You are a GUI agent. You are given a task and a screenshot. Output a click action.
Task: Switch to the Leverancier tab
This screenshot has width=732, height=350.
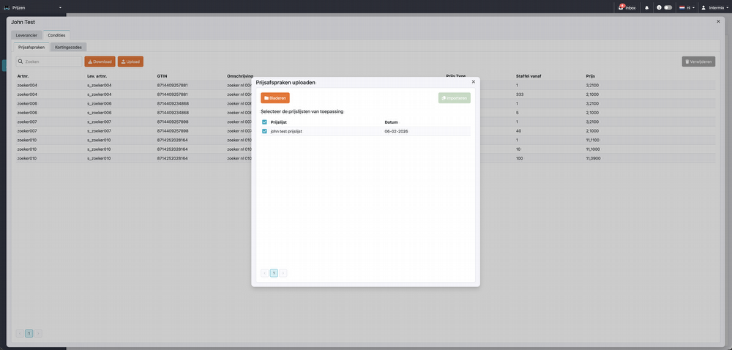pos(26,35)
